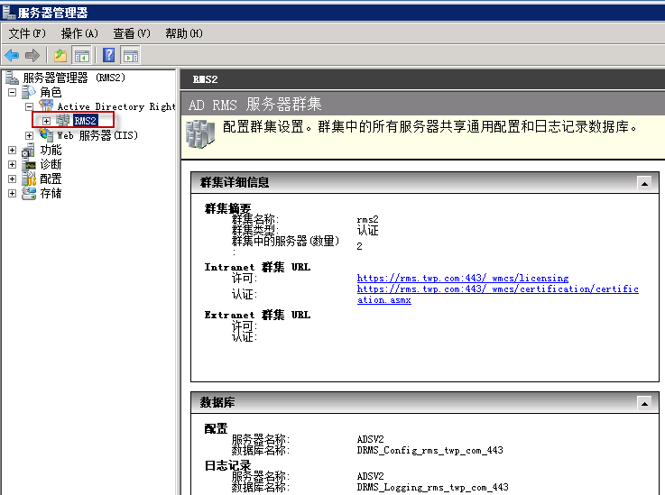The image size is (665, 495).
Task: Click the up-folder toolbar icon
Action: click(x=60, y=56)
